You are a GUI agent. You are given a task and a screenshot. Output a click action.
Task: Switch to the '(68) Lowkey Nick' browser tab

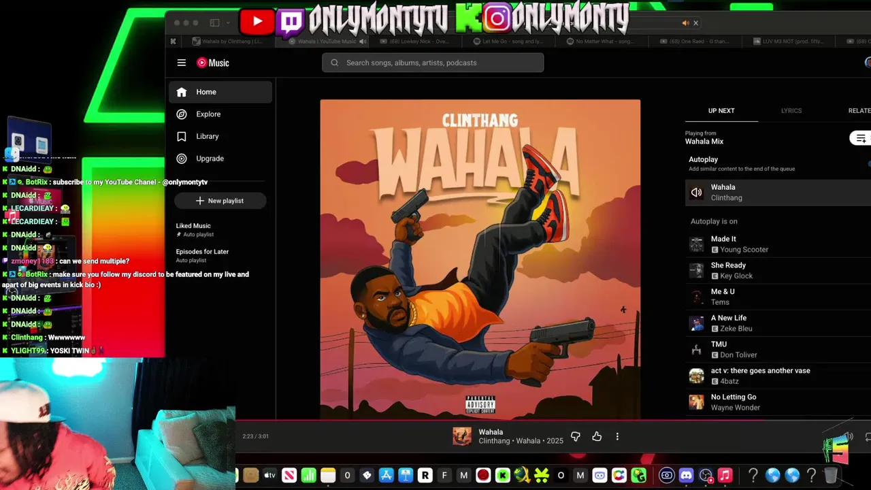click(x=415, y=42)
